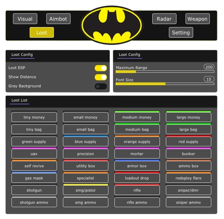This screenshot has width=224, height=219.
Task: Click the medium bag button
Action: point(137,129)
